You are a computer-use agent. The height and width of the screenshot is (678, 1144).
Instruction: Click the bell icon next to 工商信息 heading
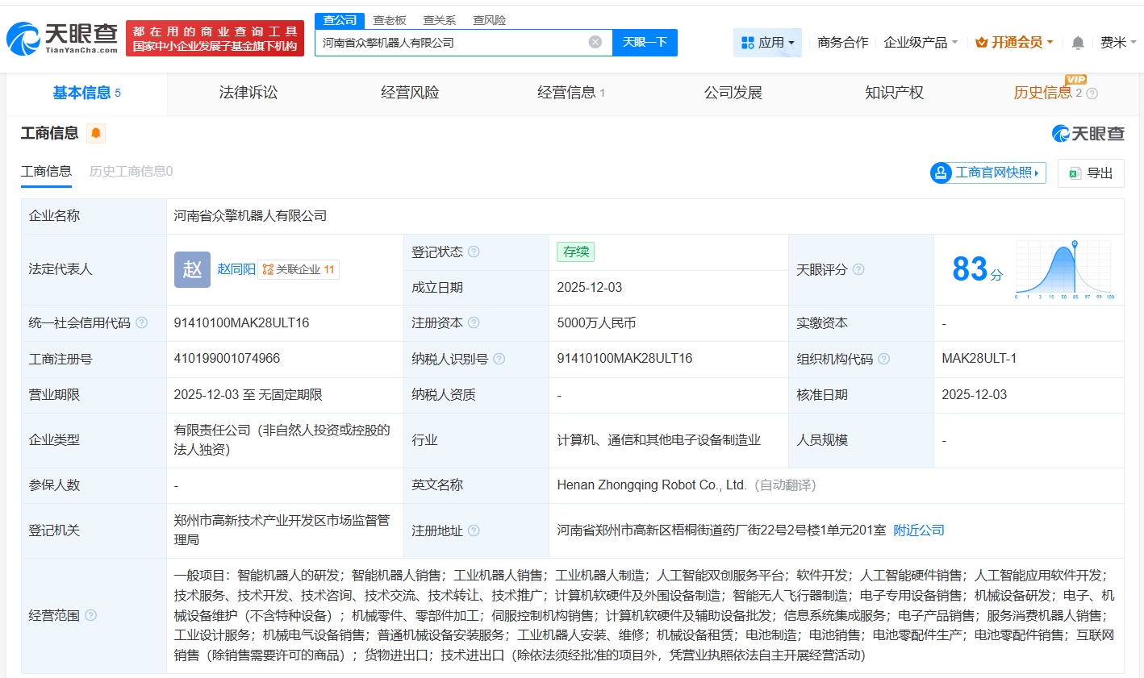pyautogui.click(x=96, y=134)
